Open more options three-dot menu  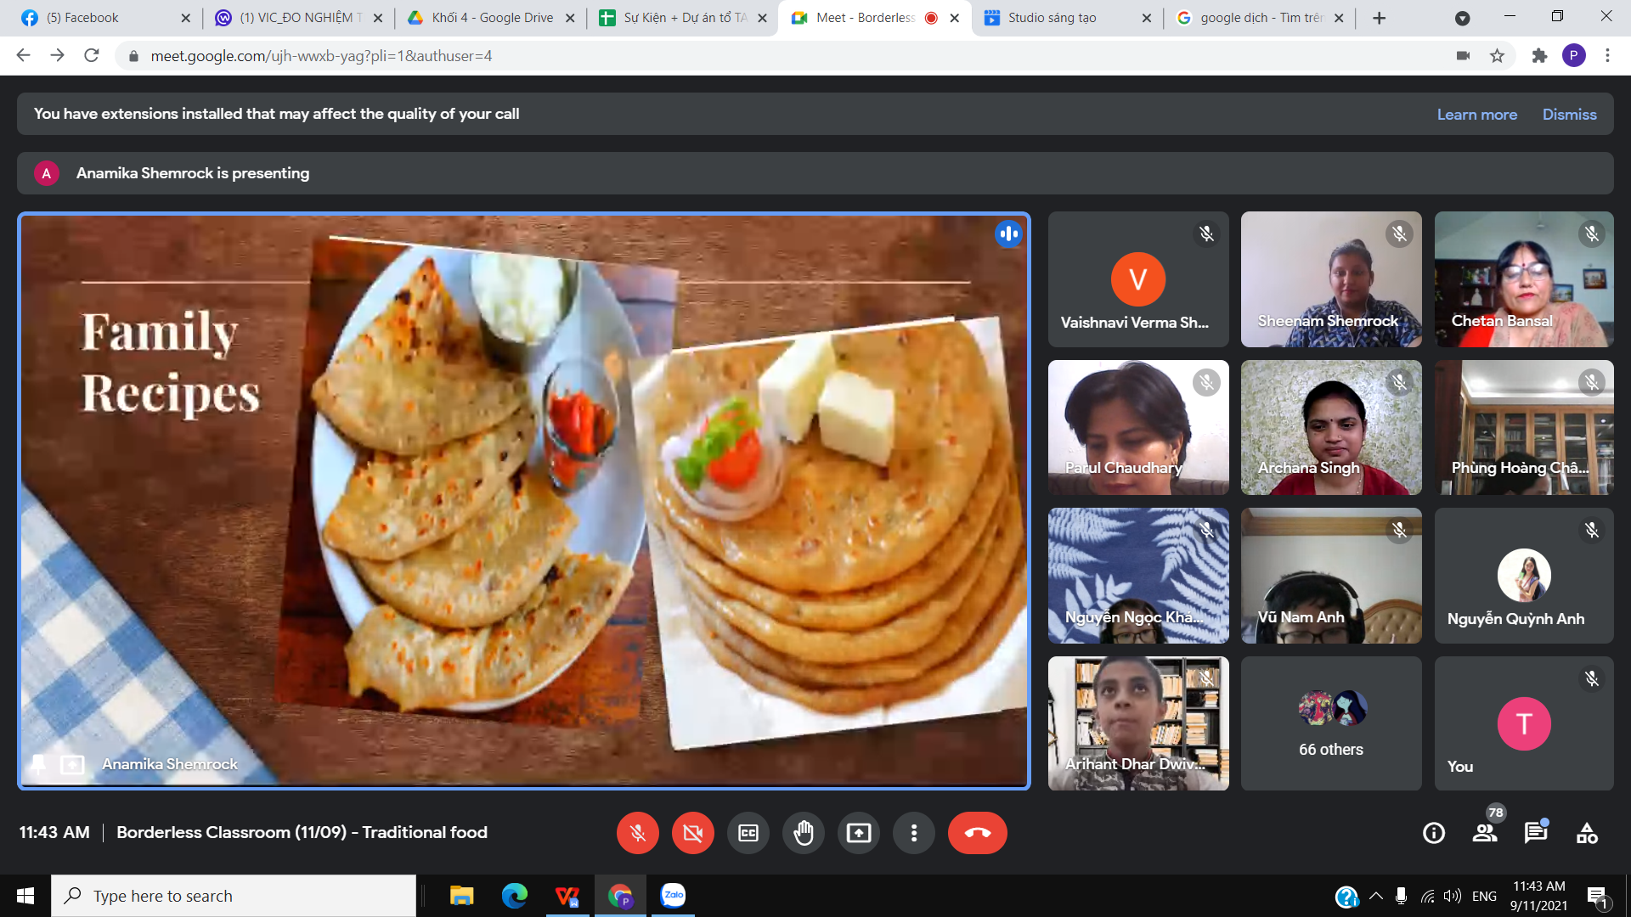click(x=914, y=833)
